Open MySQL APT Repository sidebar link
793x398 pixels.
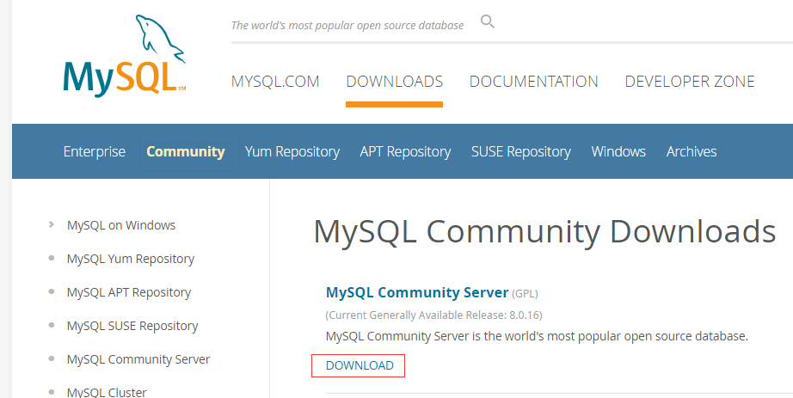tap(129, 292)
